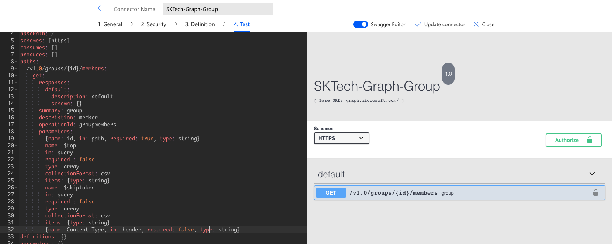
Task: Click the definitions: {} code line
Action: (44, 237)
